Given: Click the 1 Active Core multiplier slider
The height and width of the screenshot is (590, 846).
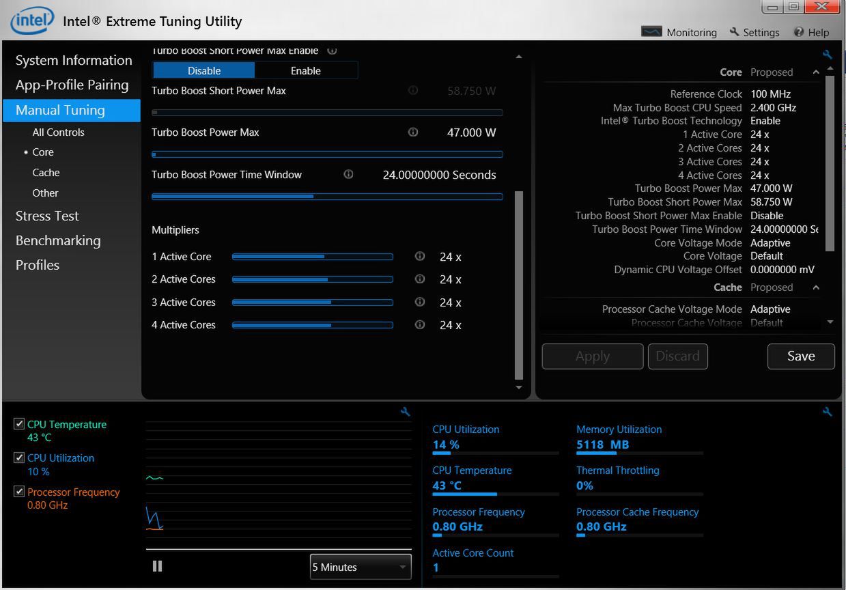Looking at the screenshot, I should (x=313, y=257).
